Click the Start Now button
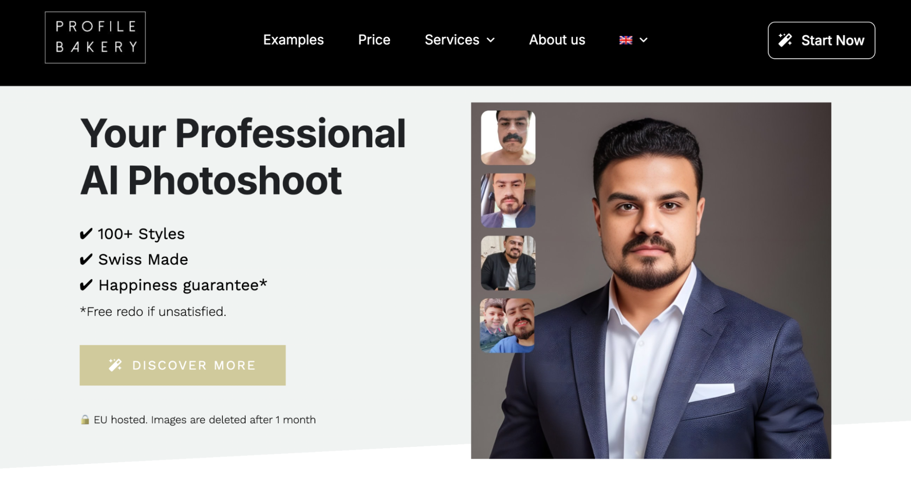Image resolution: width=911 pixels, height=482 pixels. (821, 40)
